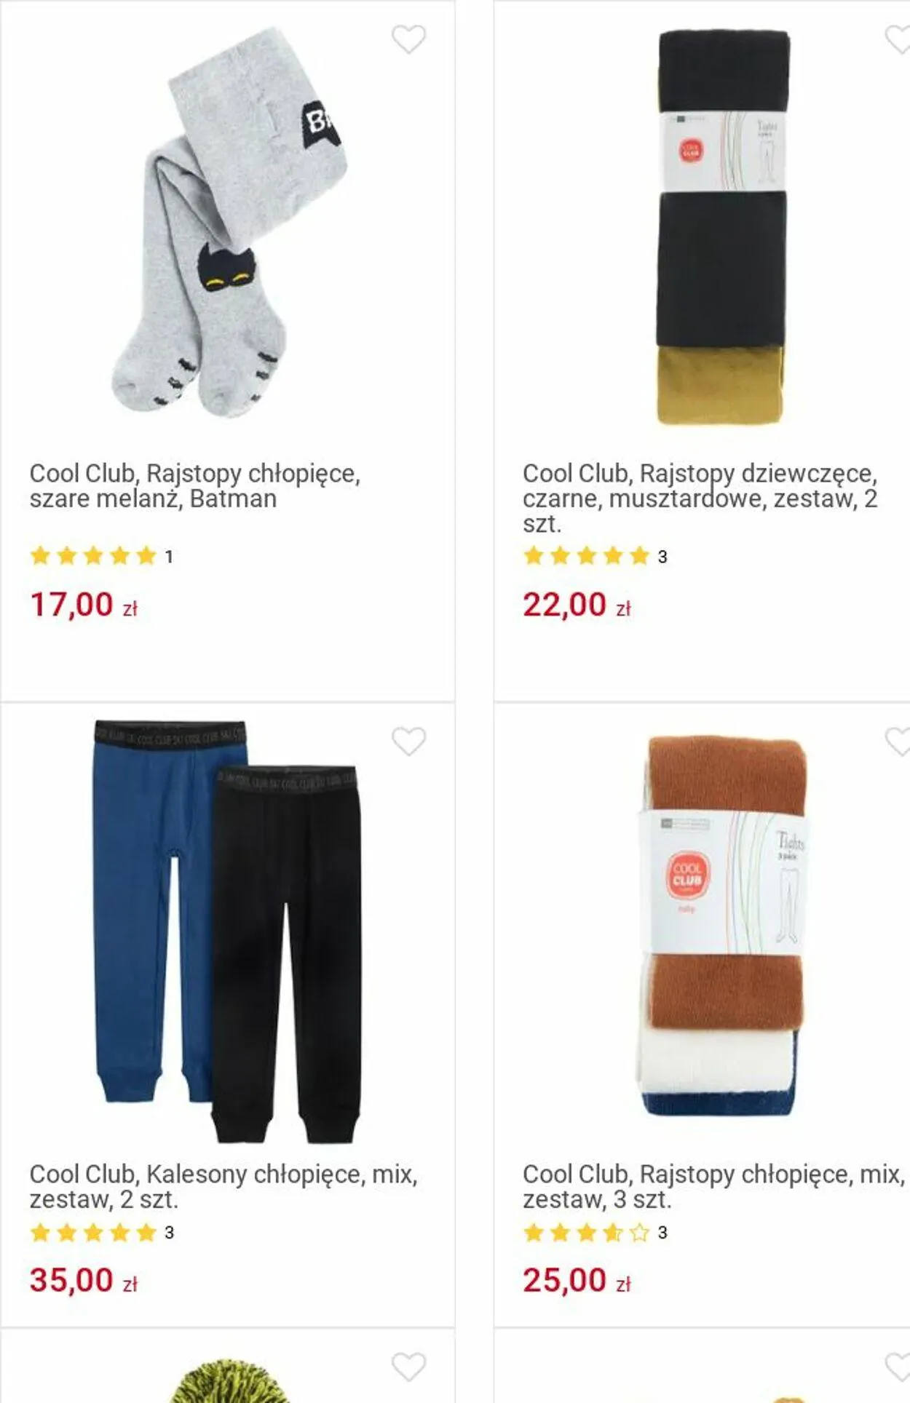View star rating for girls' tights set
Viewport: 910px width, 1403px height.
click(595, 557)
